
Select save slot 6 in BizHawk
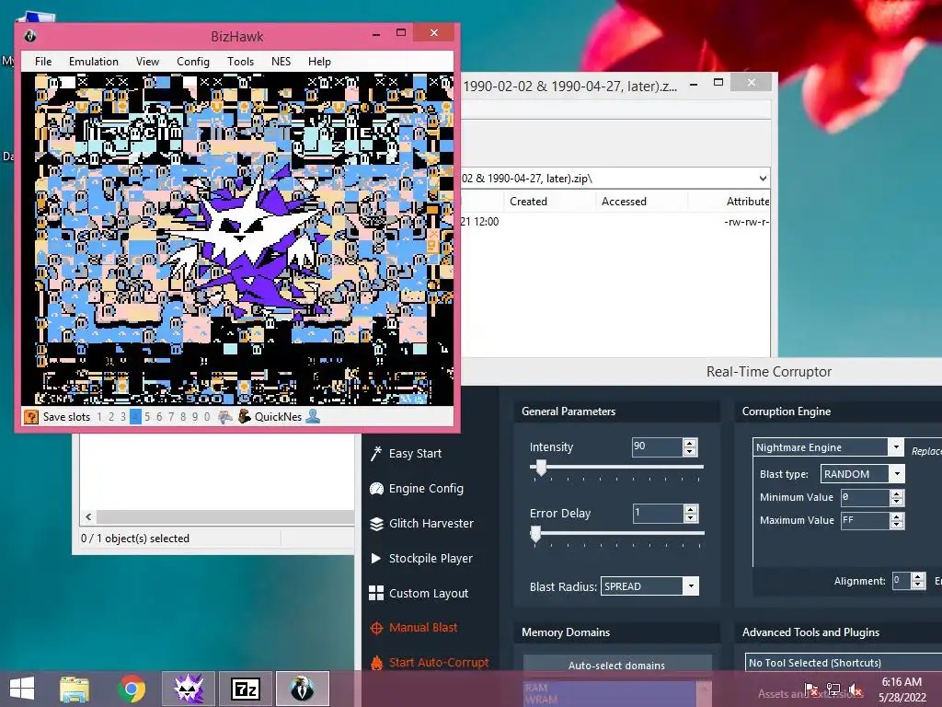pyautogui.click(x=159, y=417)
